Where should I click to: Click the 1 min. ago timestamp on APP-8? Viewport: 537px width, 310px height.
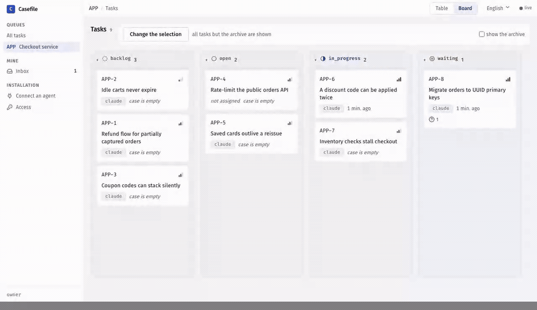pos(468,108)
